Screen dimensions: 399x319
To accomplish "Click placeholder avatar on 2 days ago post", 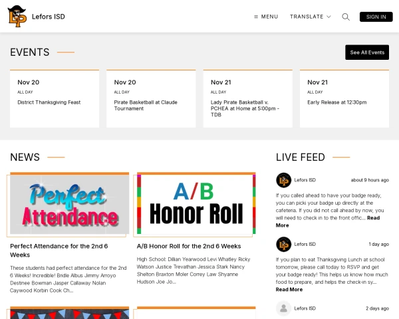I will click(x=283, y=308).
